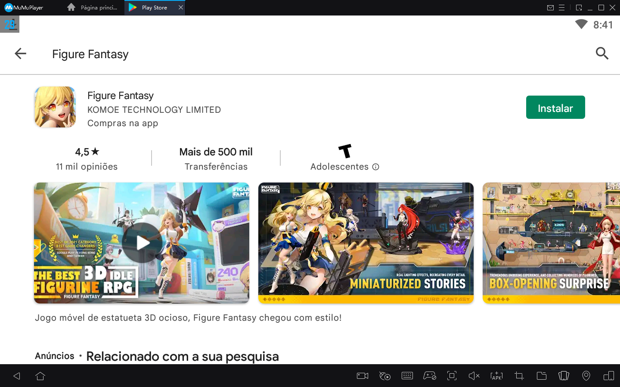Open the virtual location pin icon
Image resolution: width=620 pixels, height=387 pixels.
(586, 376)
